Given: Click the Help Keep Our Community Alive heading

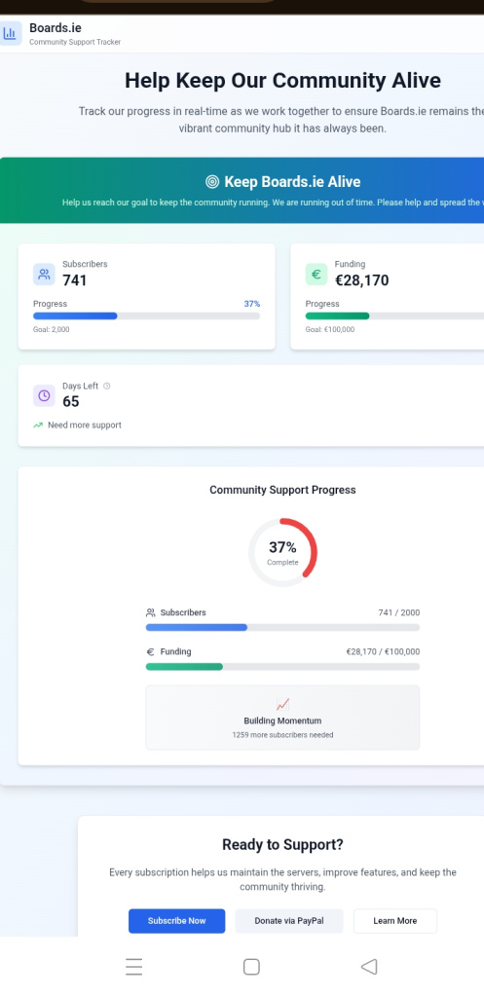Looking at the screenshot, I should click(x=282, y=81).
